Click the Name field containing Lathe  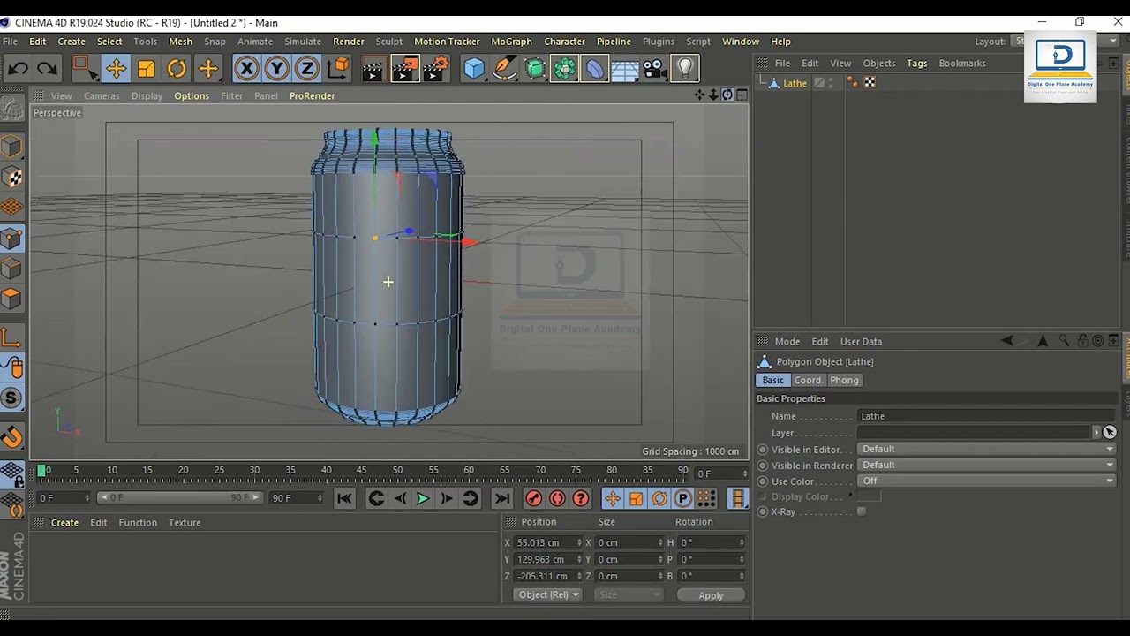(987, 416)
